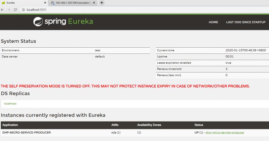This screenshot has height=141, width=269.
Task: Switch to the 192.168.1.105:7001 actuator tab
Action: [73, 3]
